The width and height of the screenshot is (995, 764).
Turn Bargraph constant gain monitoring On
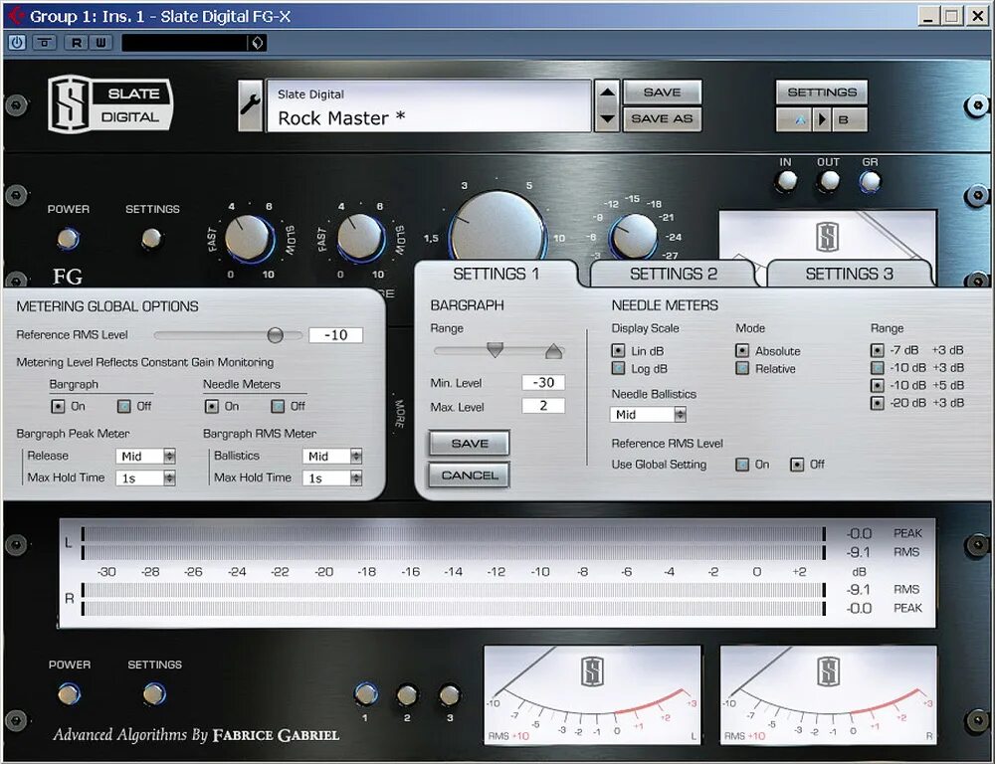[58, 406]
